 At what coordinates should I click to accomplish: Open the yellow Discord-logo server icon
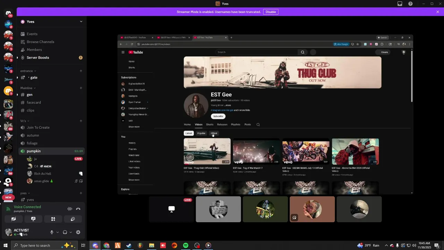pyautogui.click(x=8, y=91)
